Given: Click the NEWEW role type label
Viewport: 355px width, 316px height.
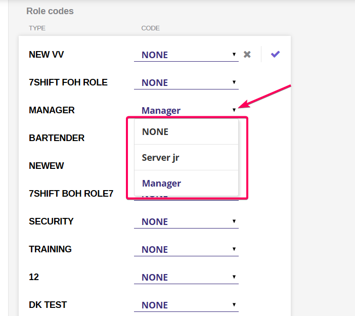Looking at the screenshot, I should tap(47, 166).
